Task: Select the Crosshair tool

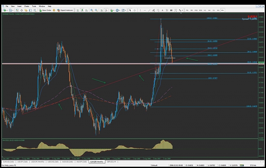Action: coord(134,10)
